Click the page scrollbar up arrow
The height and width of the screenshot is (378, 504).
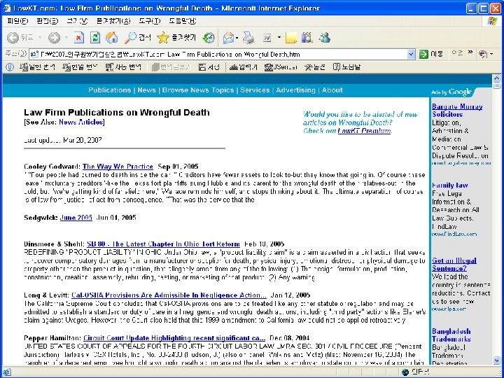(496, 78)
